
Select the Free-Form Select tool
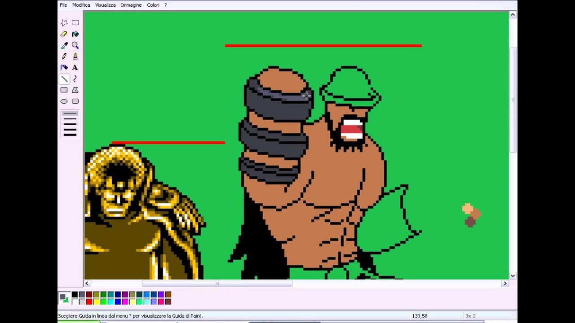[64, 22]
